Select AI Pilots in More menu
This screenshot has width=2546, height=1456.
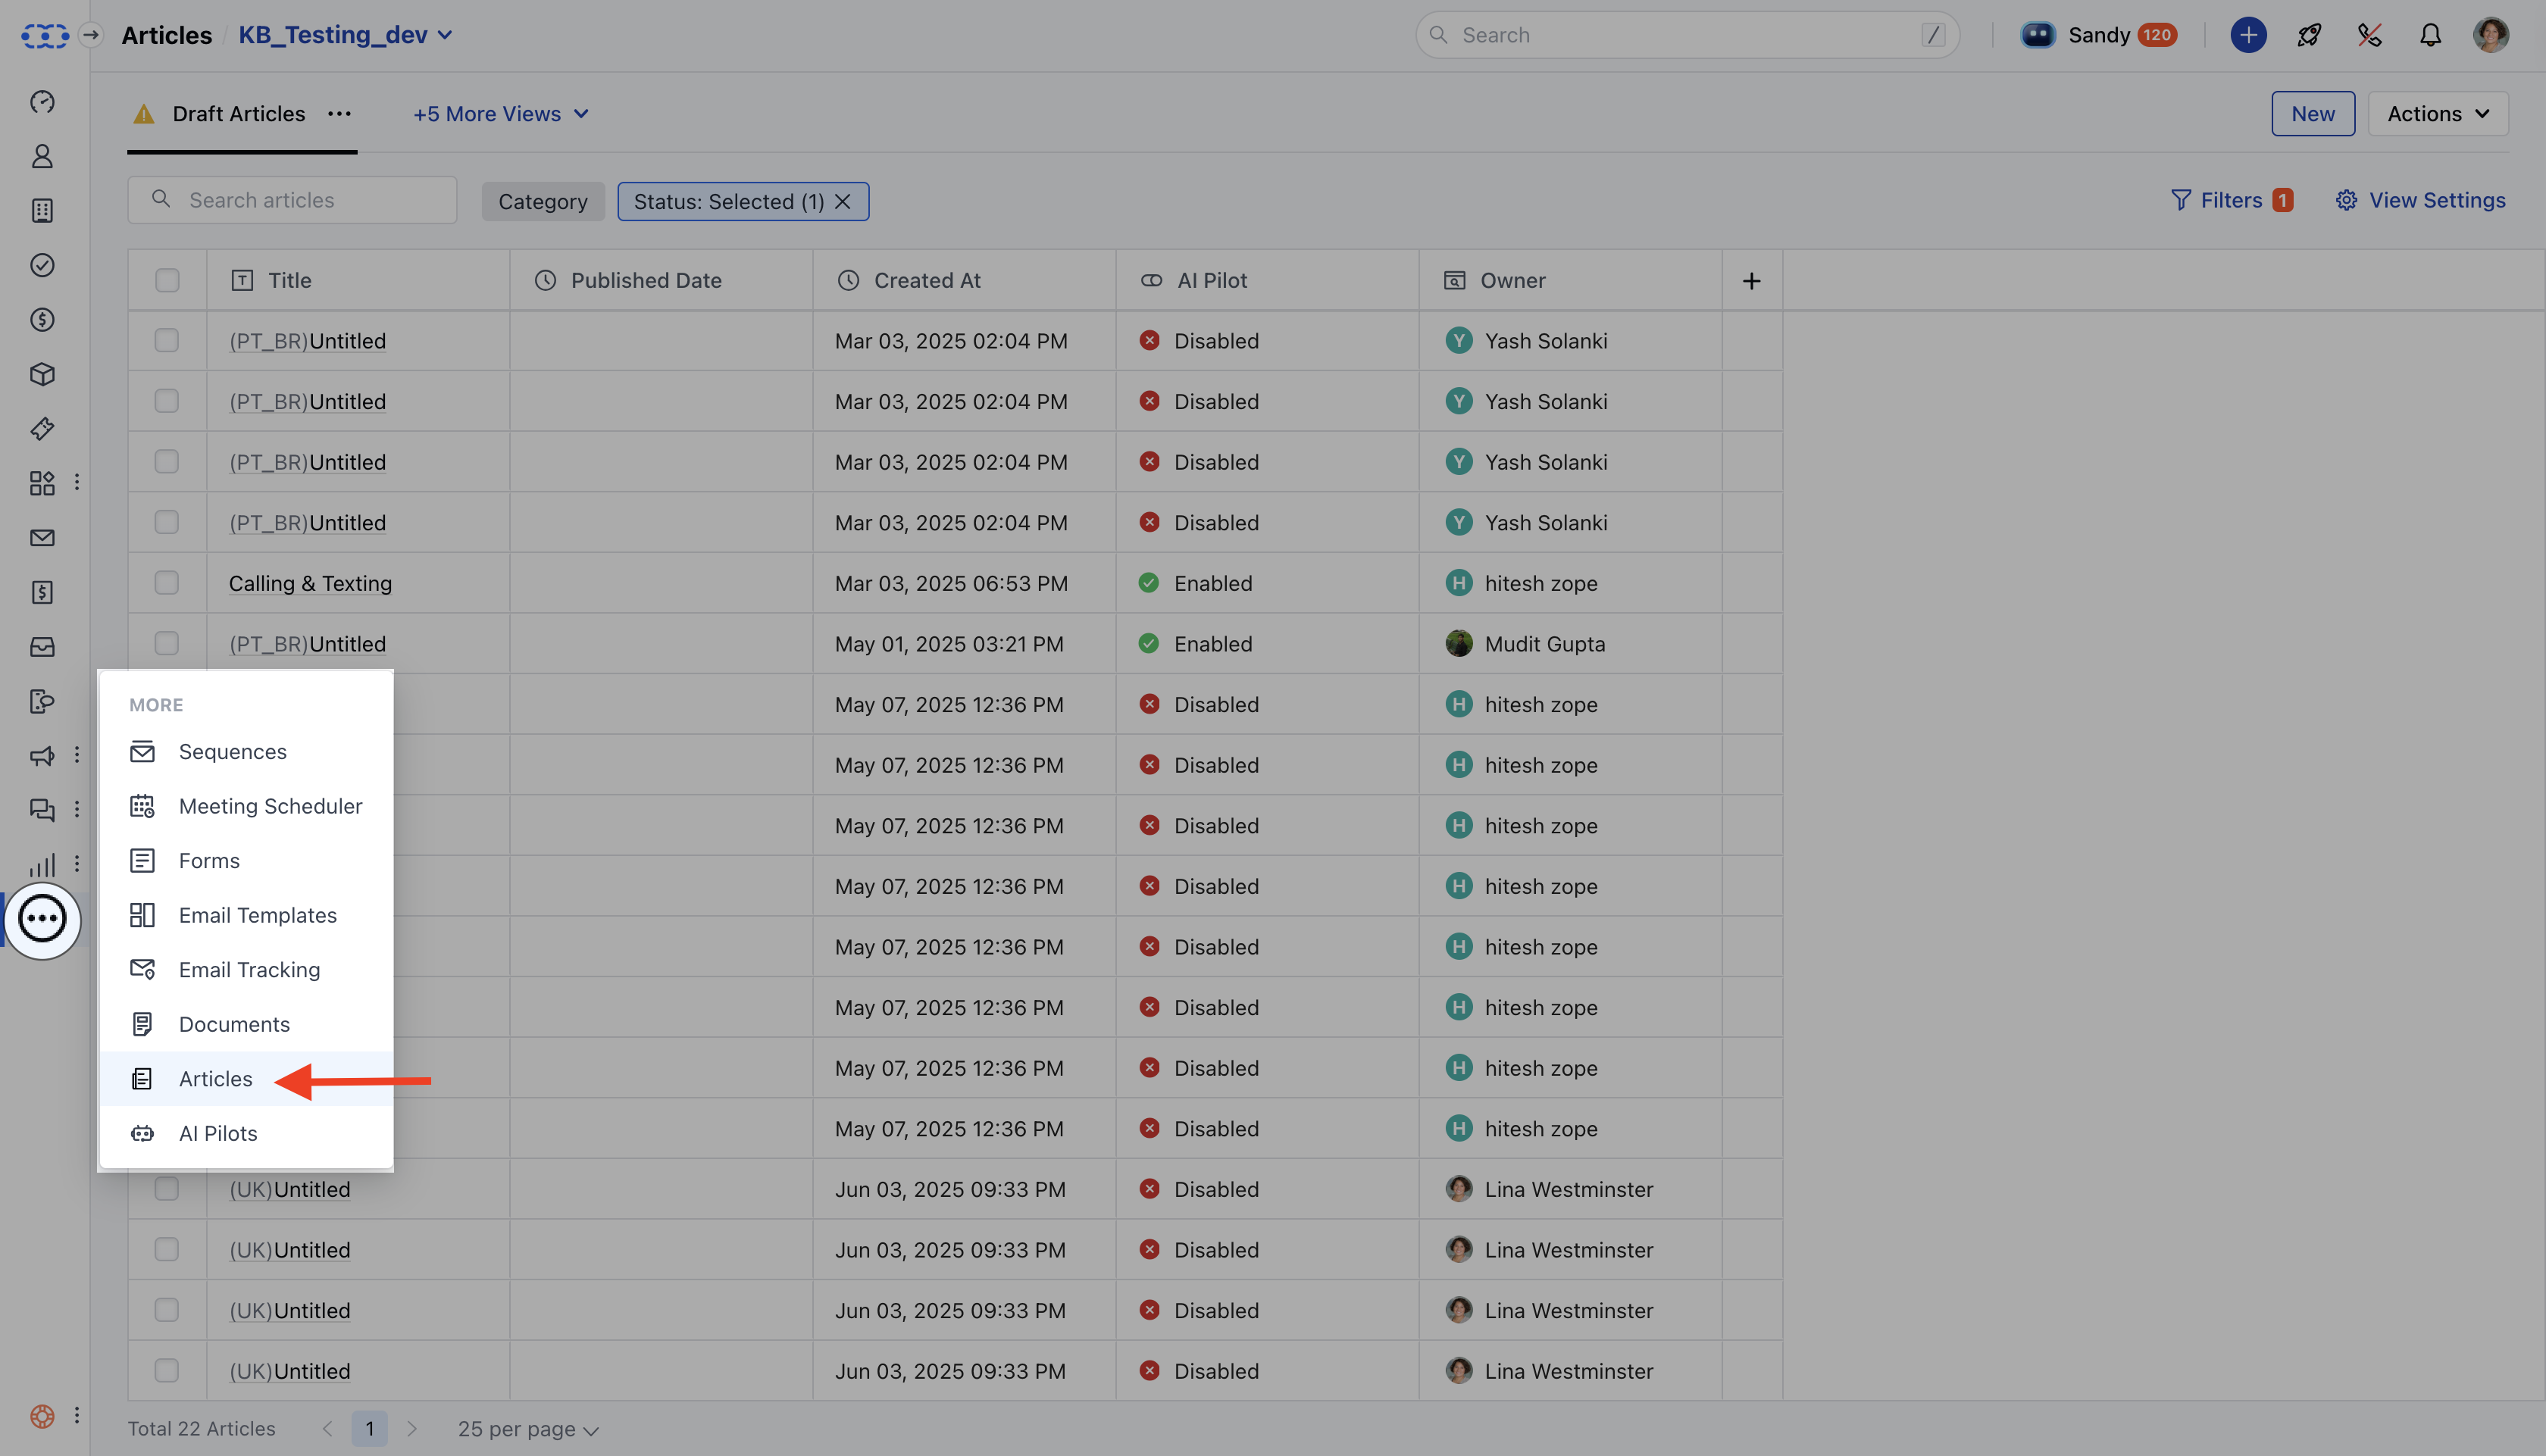pos(218,1133)
